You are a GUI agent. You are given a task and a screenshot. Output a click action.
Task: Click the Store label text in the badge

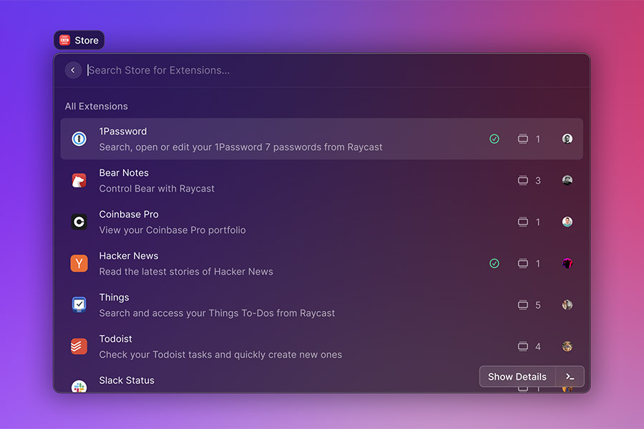tap(87, 40)
